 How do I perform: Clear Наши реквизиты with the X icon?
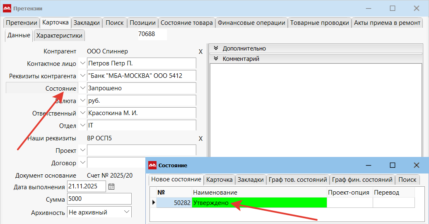[x=200, y=139]
